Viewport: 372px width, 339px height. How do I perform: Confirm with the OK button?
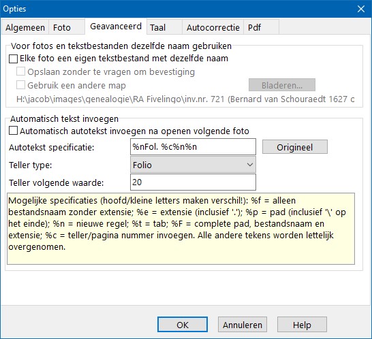[183, 325]
